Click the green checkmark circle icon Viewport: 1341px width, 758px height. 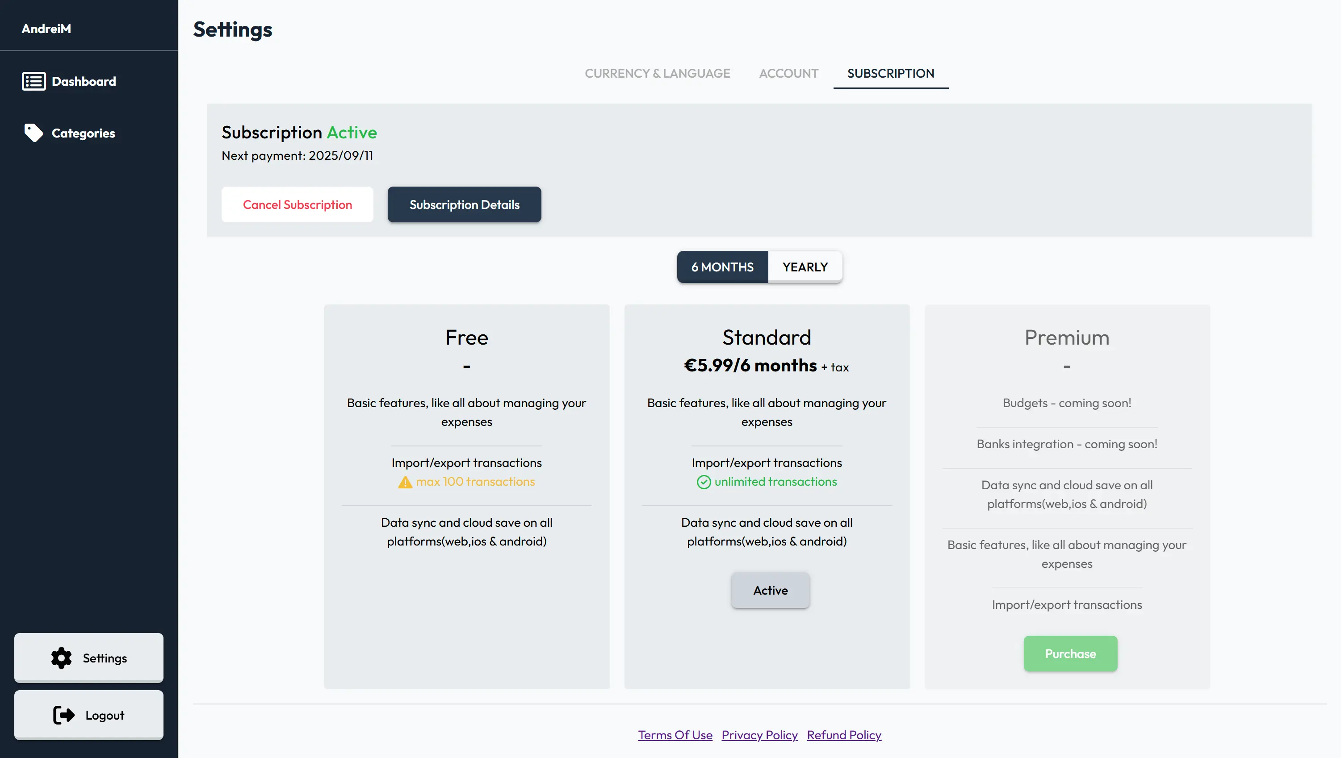pyautogui.click(x=704, y=482)
